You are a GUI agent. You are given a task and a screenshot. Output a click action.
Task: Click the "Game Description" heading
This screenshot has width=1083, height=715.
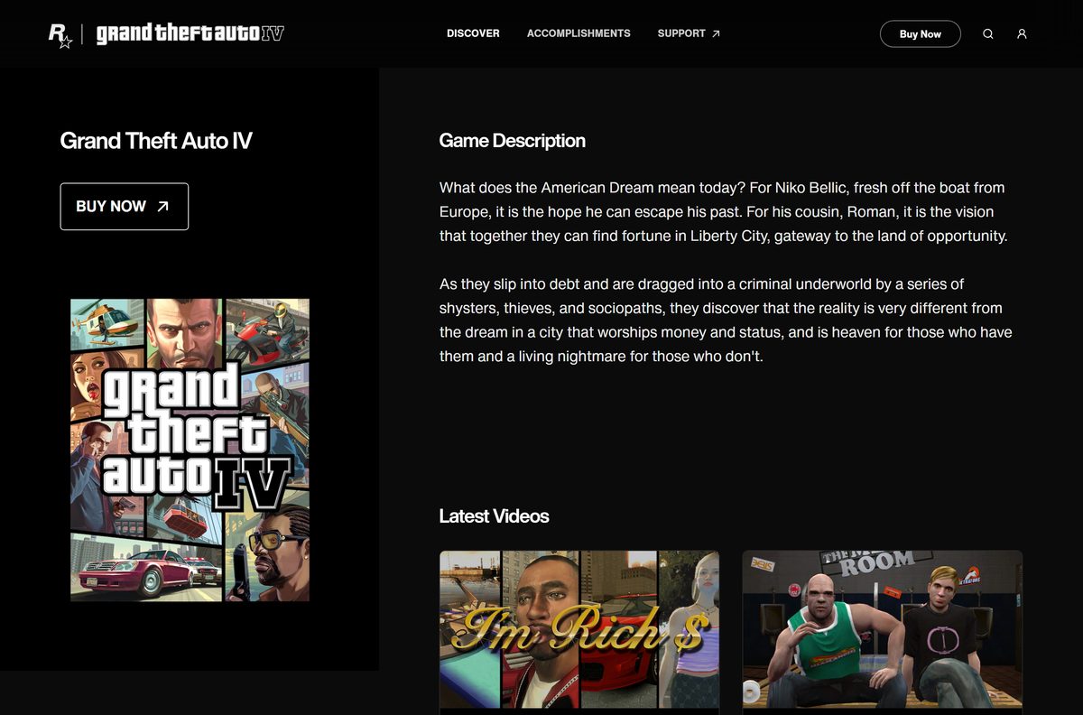(x=512, y=141)
